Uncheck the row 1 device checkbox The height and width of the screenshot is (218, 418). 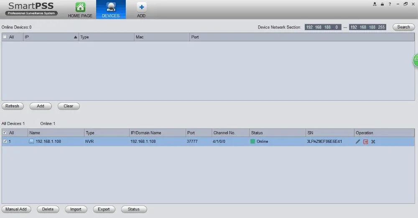click(5, 141)
